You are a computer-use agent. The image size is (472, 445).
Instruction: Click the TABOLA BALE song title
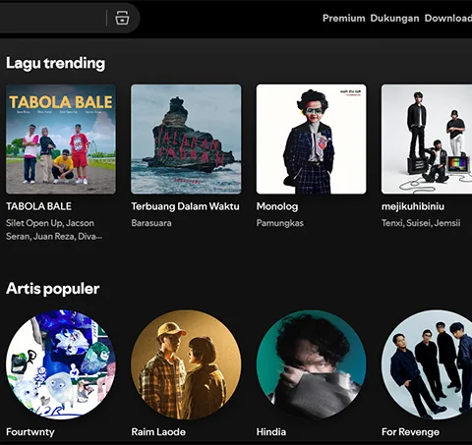pos(38,206)
